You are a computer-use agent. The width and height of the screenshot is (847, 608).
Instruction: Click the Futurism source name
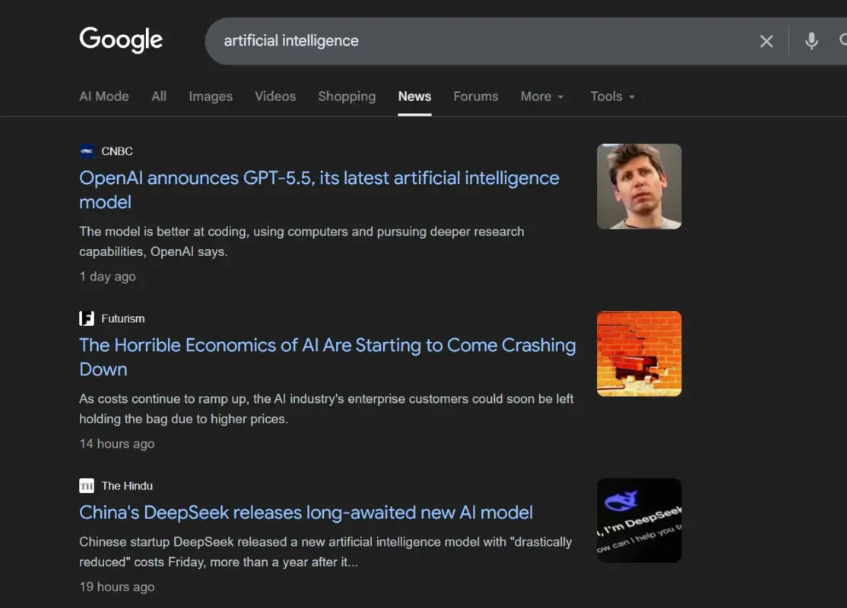point(123,318)
